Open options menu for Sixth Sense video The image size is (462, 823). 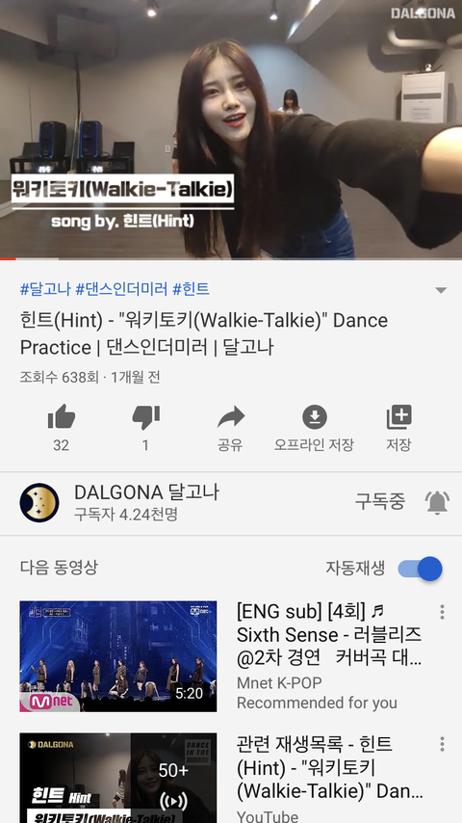442,612
